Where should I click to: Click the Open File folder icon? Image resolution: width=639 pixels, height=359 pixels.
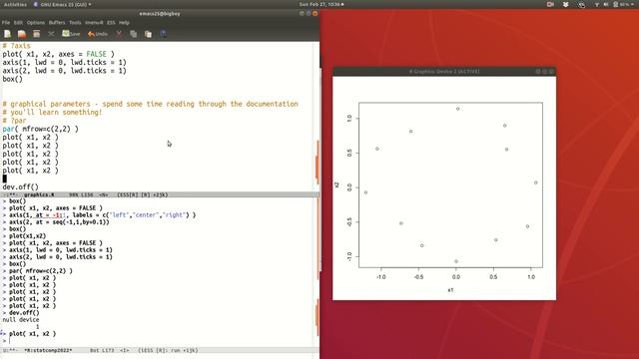pos(22,34)
